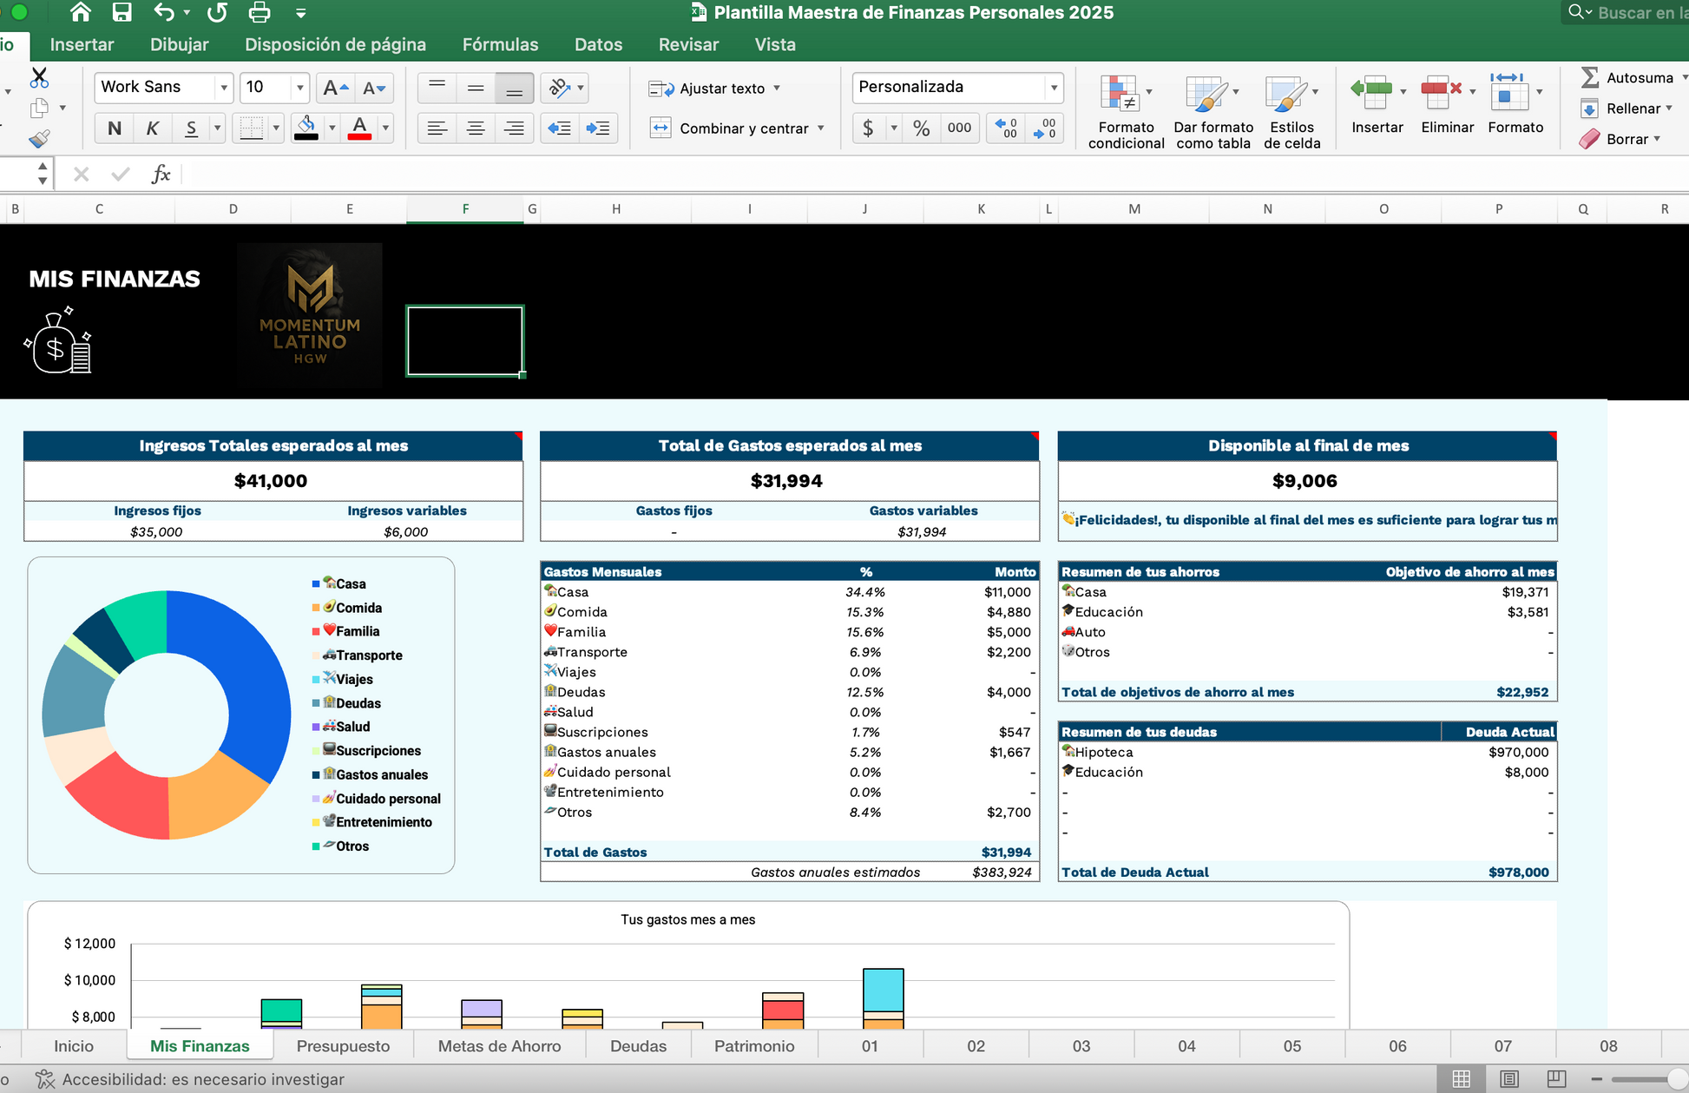
Task: Open the Fórmulas ribbon tab
Action: point(500,44)
